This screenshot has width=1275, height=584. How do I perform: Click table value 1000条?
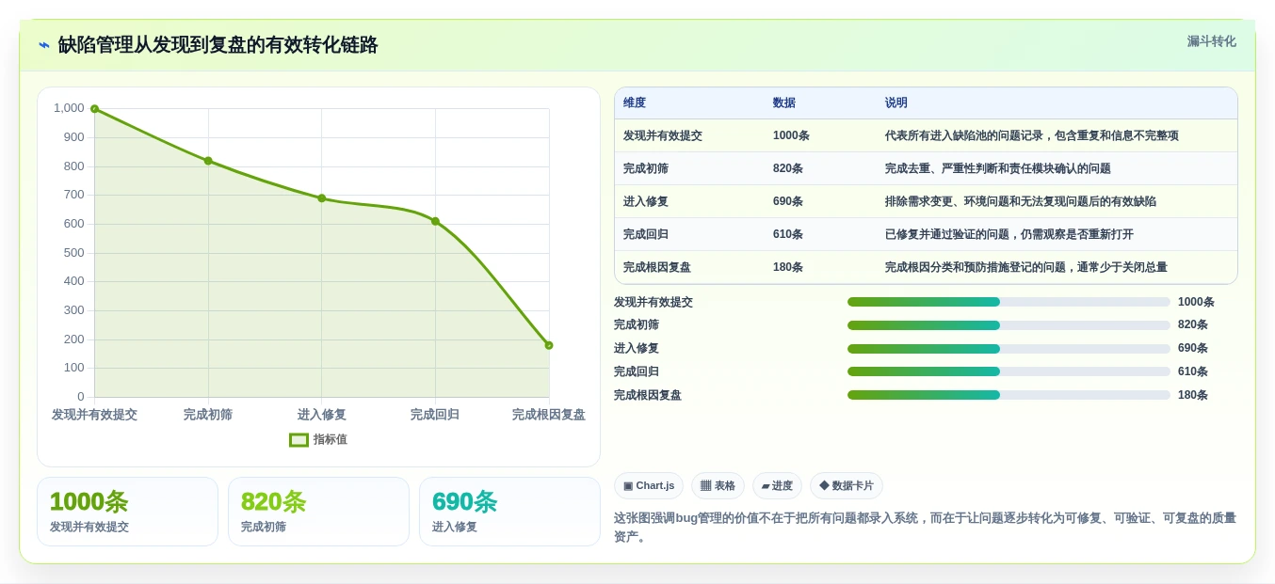pyautogui.click(x=791, y=135)
